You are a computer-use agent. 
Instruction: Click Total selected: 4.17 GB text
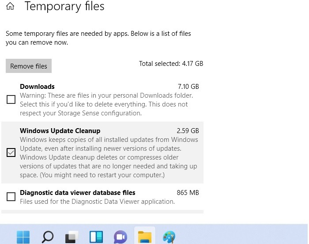coord(171,64)
